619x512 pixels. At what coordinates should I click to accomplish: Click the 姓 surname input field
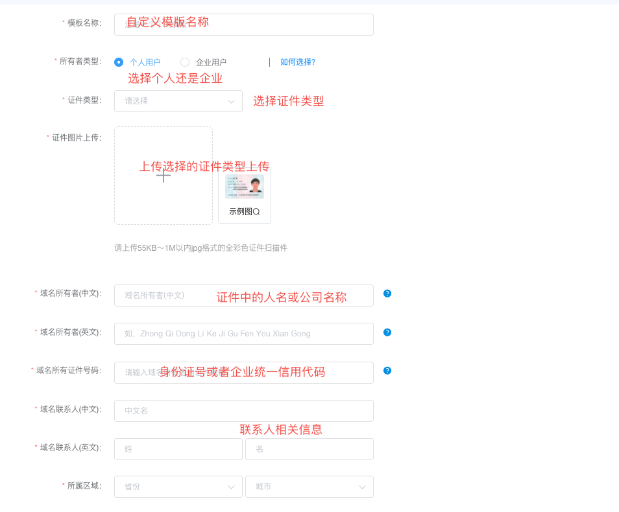(178, 449)
